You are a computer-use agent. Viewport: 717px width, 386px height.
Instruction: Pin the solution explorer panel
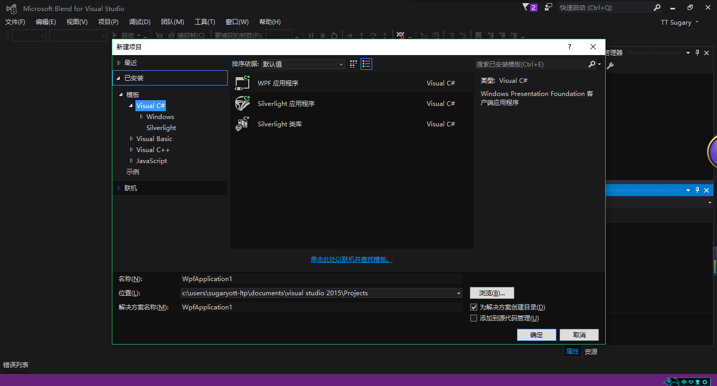click(x=698, y=52)
